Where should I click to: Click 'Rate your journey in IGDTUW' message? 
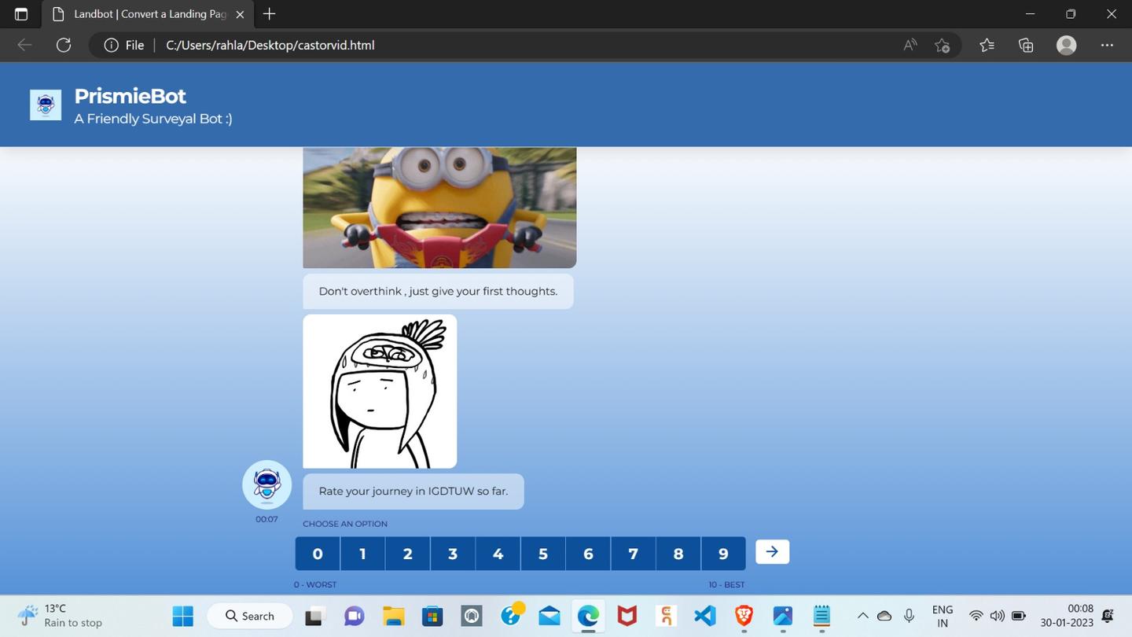413,492
